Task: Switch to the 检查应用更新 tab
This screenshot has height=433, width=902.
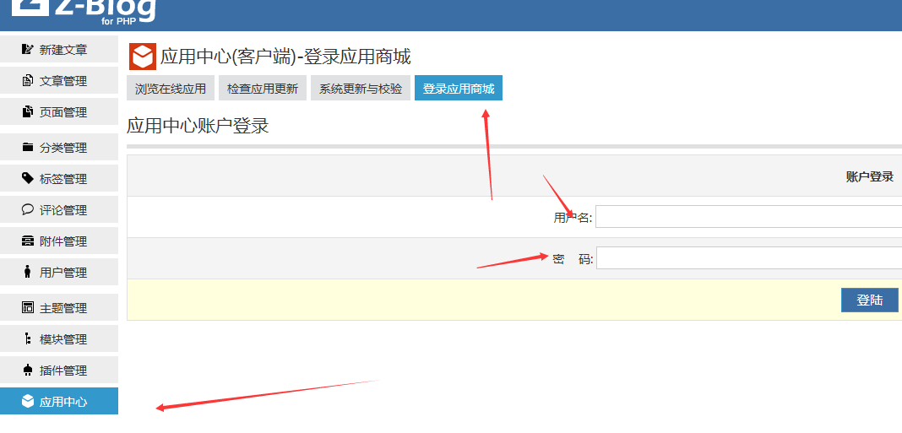Action: [263, 89]
